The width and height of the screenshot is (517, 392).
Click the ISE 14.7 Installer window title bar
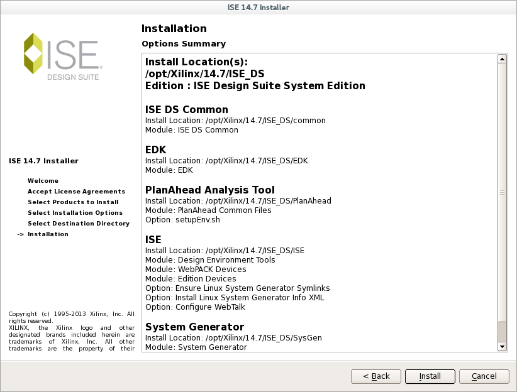pos(258,8)
